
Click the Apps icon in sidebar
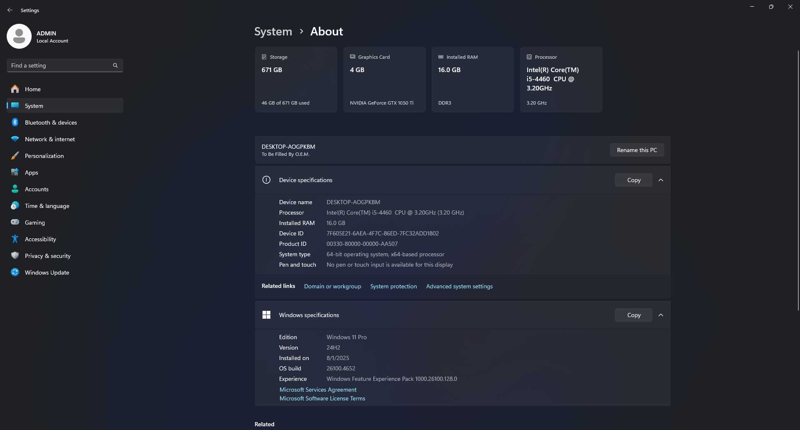tap(15, 172)
